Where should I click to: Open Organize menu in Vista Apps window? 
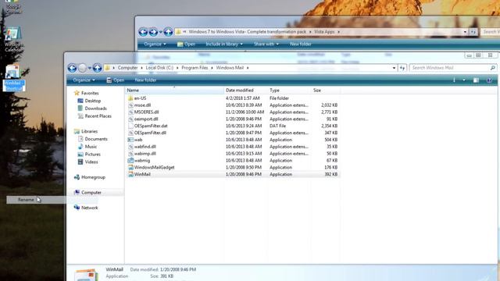pyautogui.click(x=155, y=44)
